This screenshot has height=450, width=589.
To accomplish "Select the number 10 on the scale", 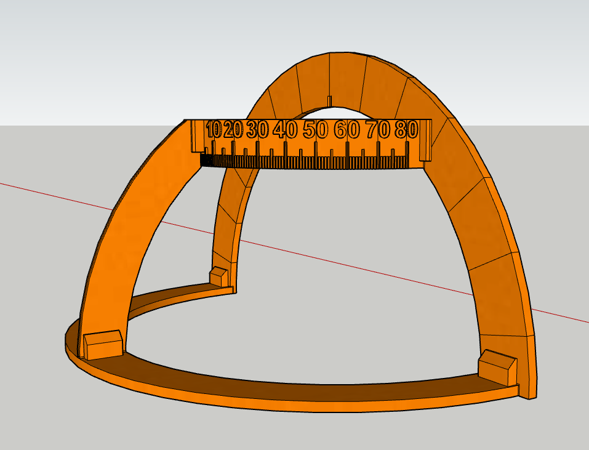I will (214, 129).
